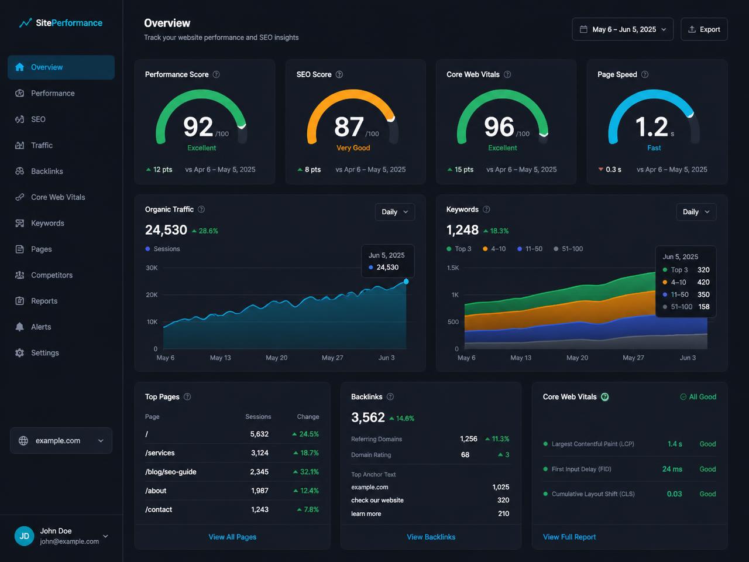
Task: Click the View All Pages link
Action: tap(232, 537)
